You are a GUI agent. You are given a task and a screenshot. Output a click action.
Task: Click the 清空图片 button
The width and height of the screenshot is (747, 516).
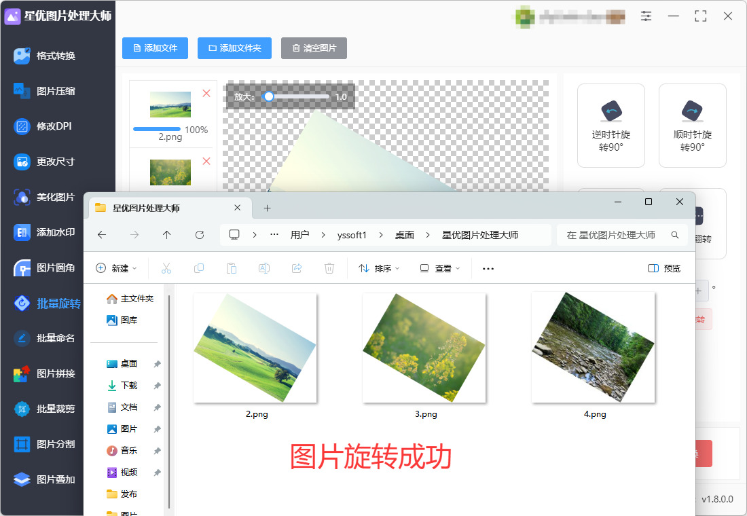coord(314,48)
